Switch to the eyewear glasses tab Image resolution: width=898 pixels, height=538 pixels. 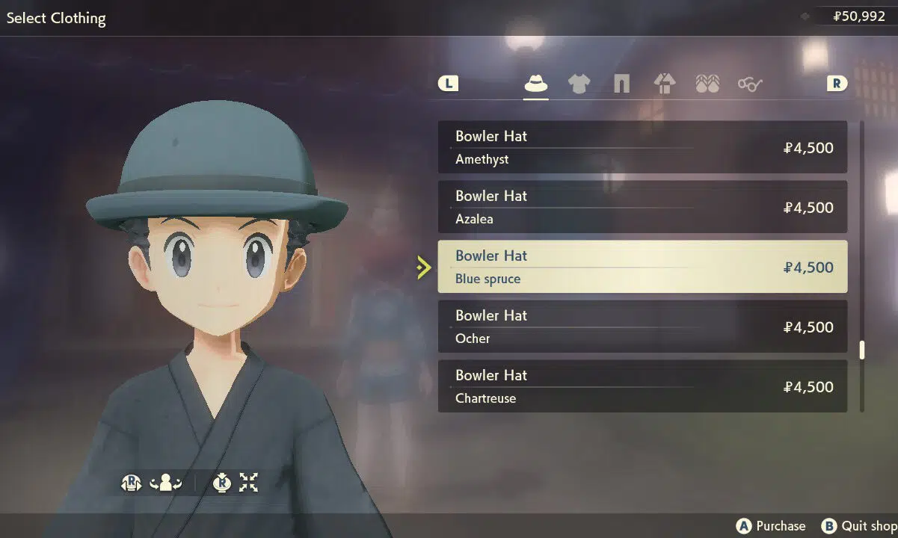click(x=749, y=84)
